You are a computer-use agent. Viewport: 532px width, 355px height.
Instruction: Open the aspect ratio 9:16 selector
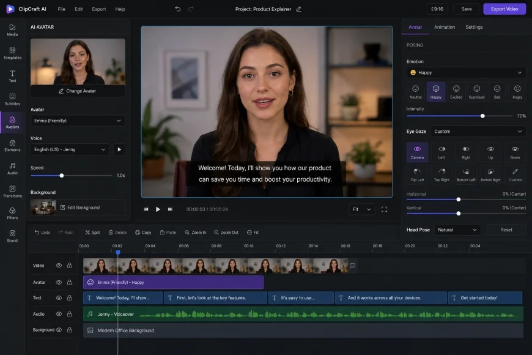pos(437,9)
